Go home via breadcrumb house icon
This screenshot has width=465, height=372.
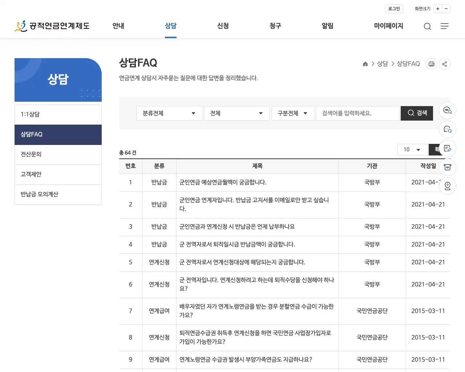pyautogui.click(x=365, y=64)
